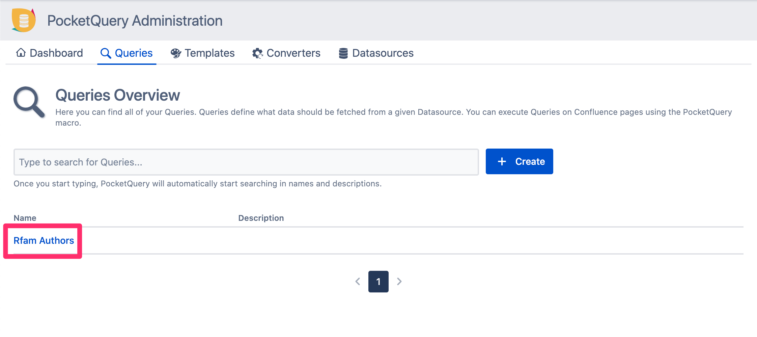The image size is (757, 337).
Task: Go to previous page arrow
Action: (x=358, y=281)
